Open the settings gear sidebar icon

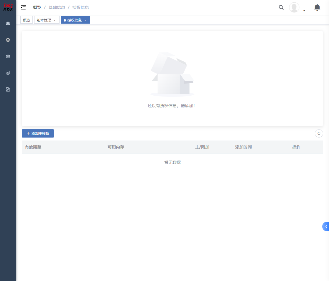[8, 40]
